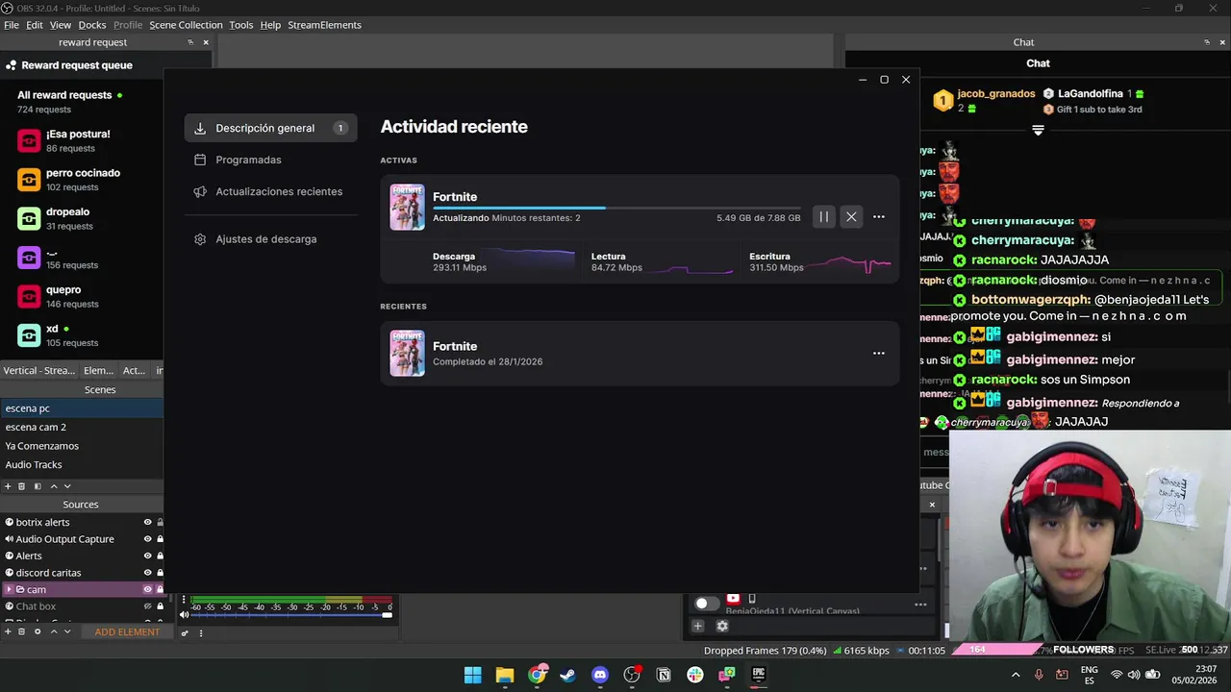Open the Scene Collection menu

[186, 25]
